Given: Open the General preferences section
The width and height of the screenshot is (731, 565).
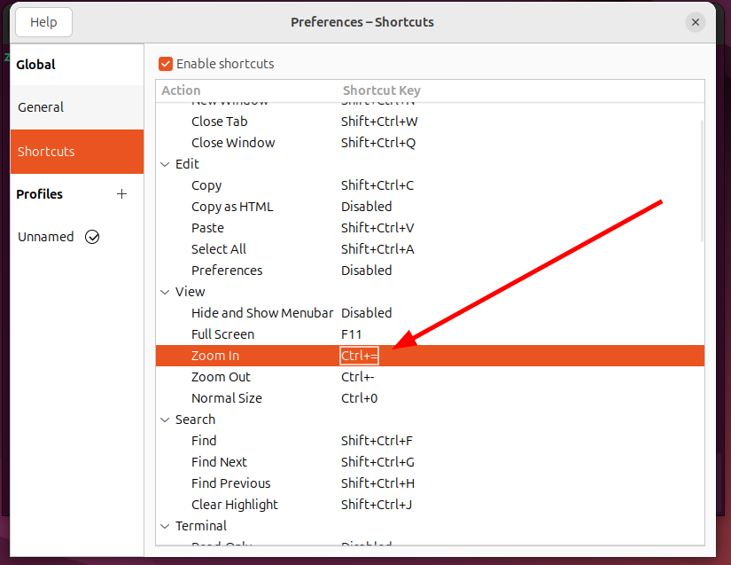Looking at the screenshot, I should coord(42,107).
